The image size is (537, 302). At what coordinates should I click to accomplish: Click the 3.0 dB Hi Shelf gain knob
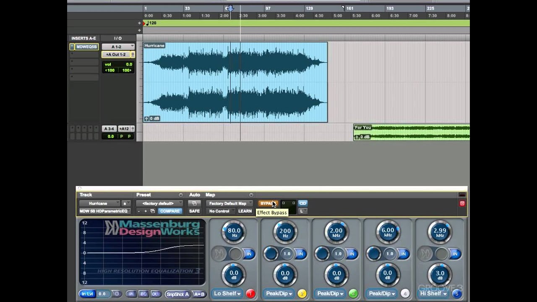tap(439, 275)
